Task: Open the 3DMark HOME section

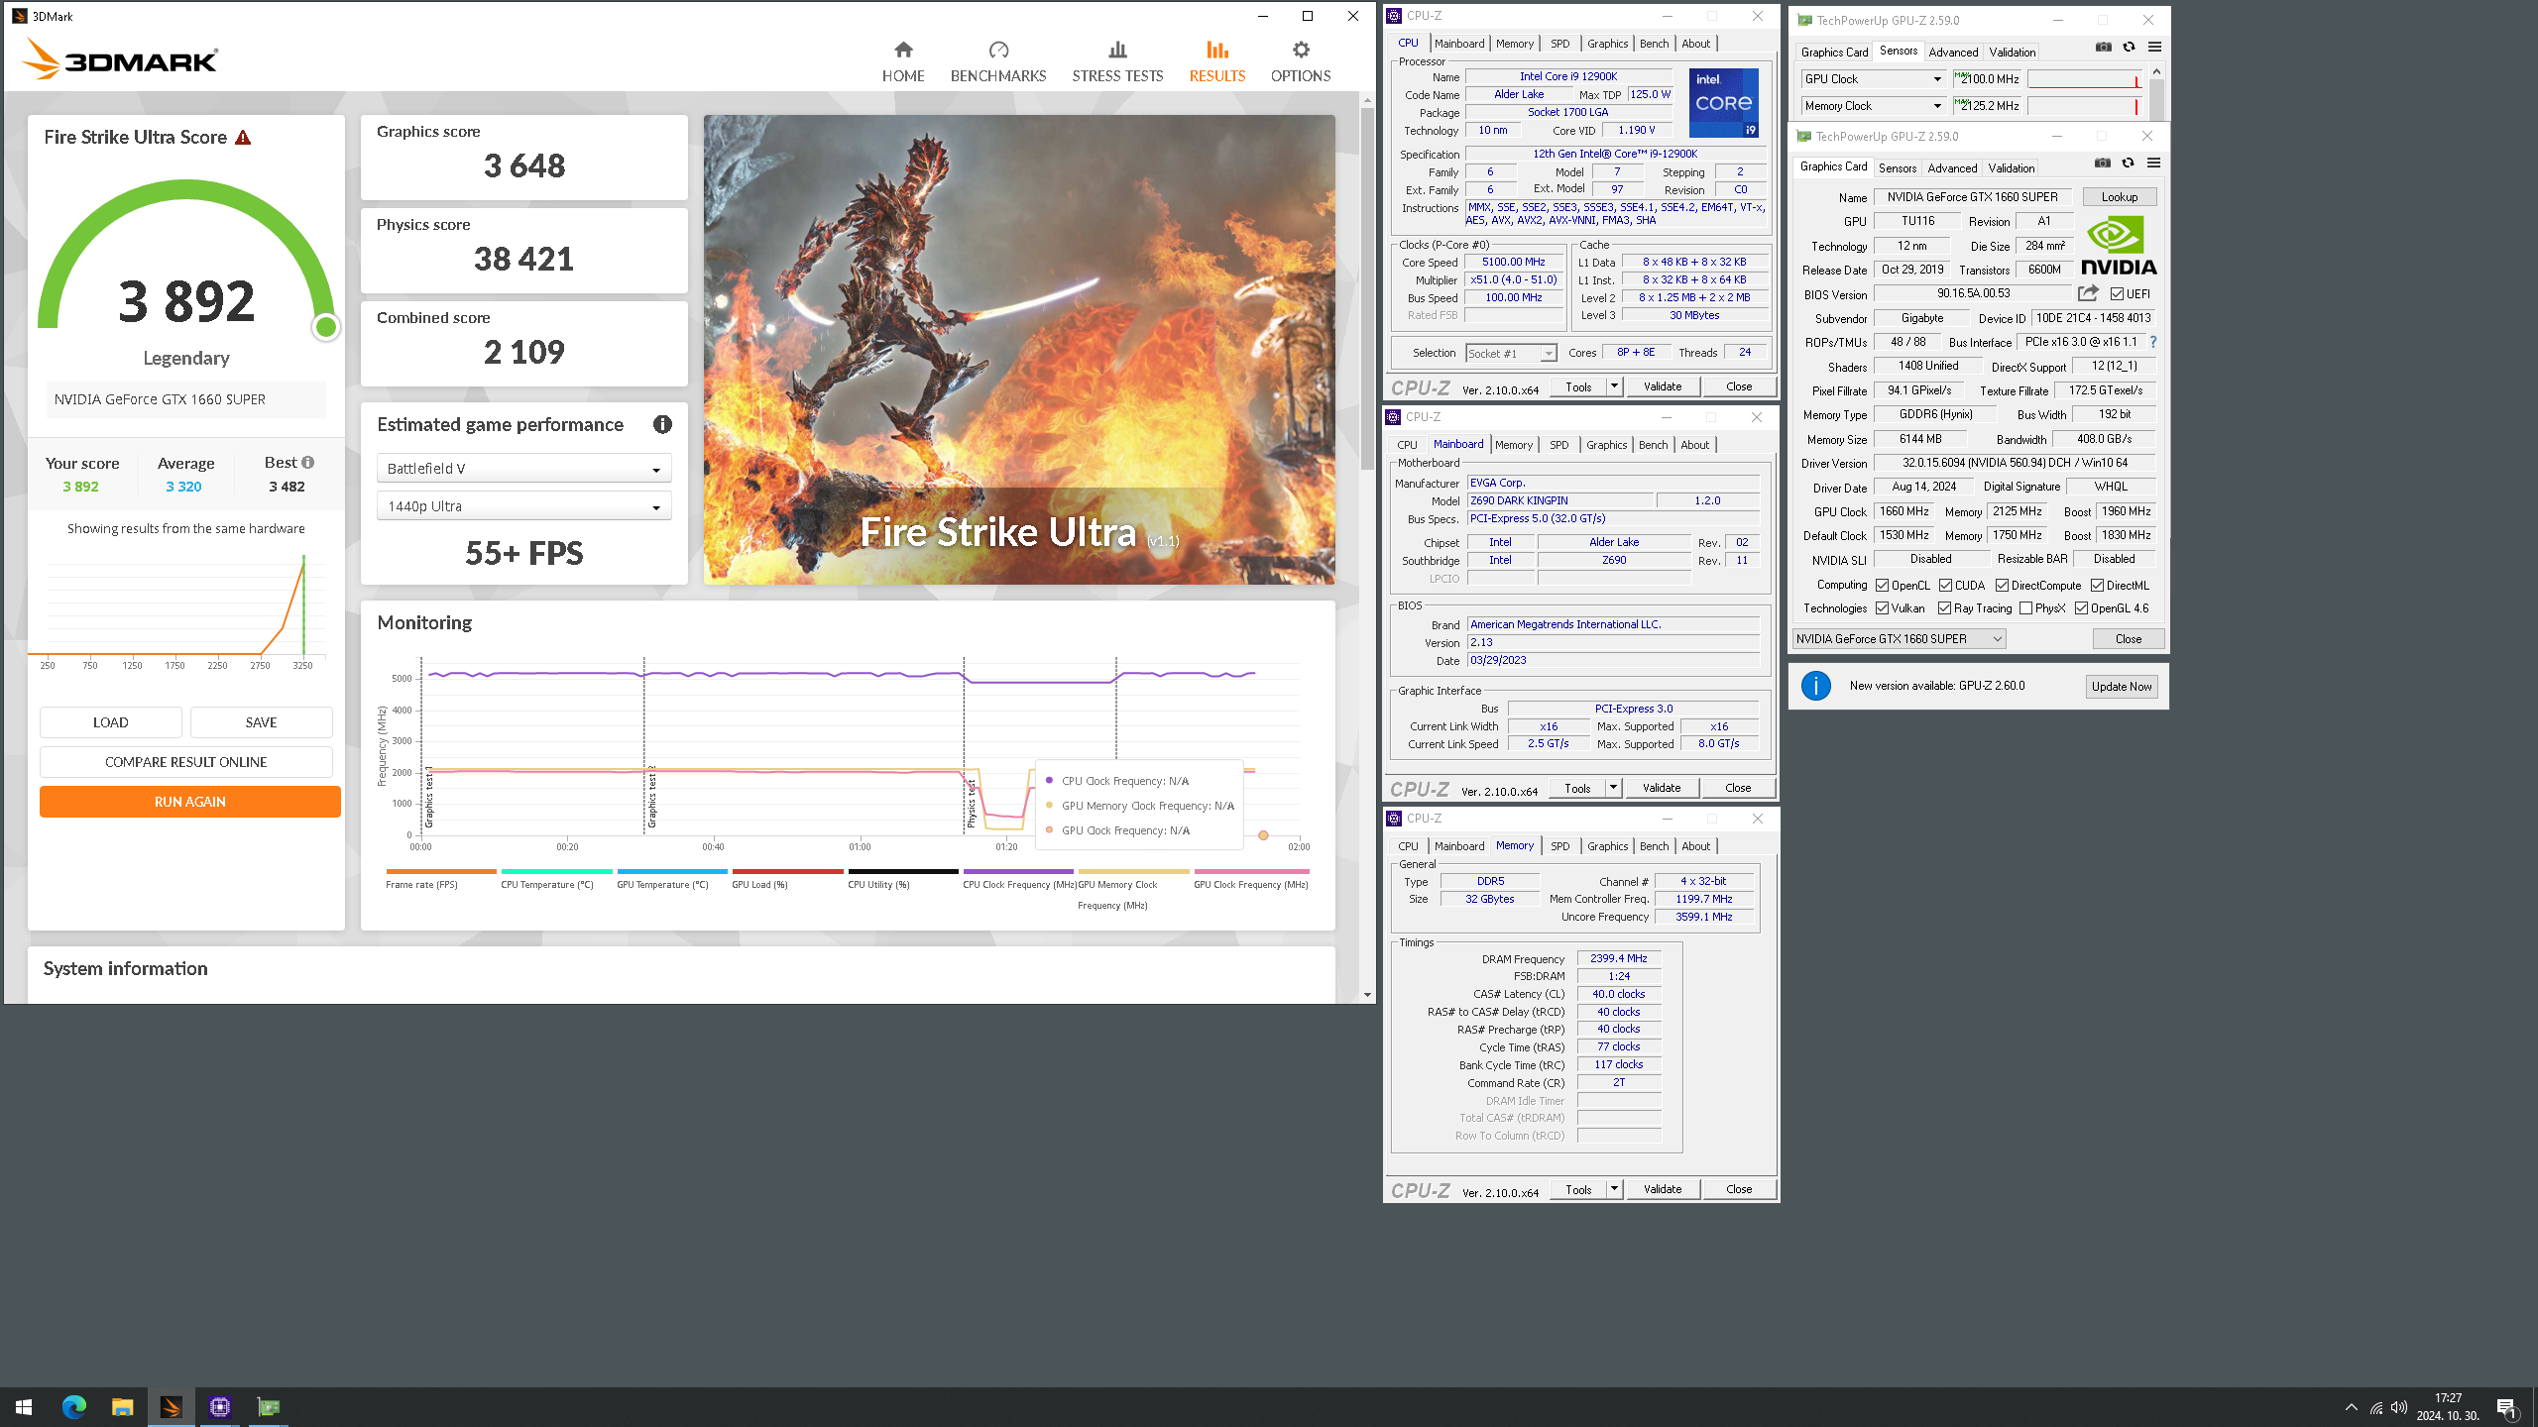Action: coord(902,61)
